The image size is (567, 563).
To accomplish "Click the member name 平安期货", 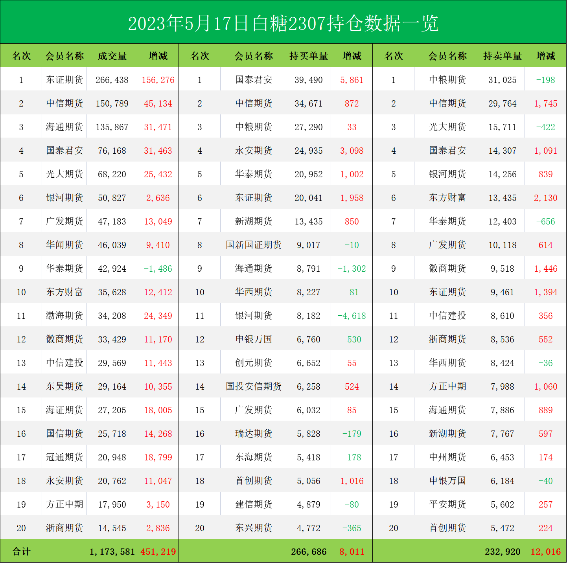I will (x=447, y=504).
